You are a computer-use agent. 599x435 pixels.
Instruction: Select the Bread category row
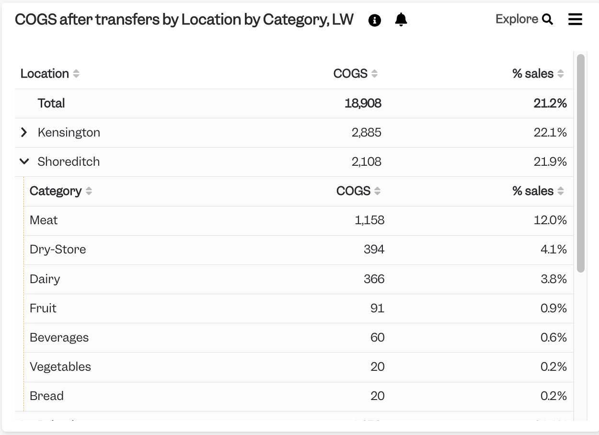[299, 396]
